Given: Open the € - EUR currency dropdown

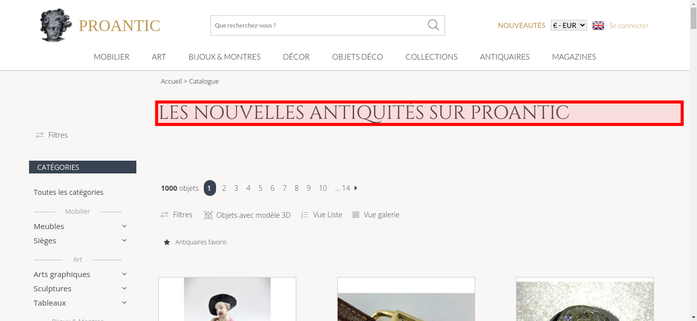Looking at the screenshot, I should [569, 25].
